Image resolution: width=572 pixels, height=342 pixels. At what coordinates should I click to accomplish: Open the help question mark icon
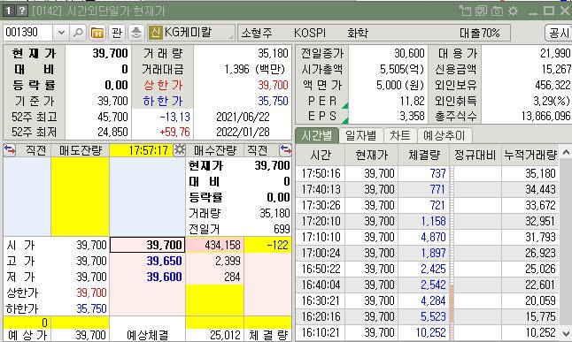coord(22,11)
